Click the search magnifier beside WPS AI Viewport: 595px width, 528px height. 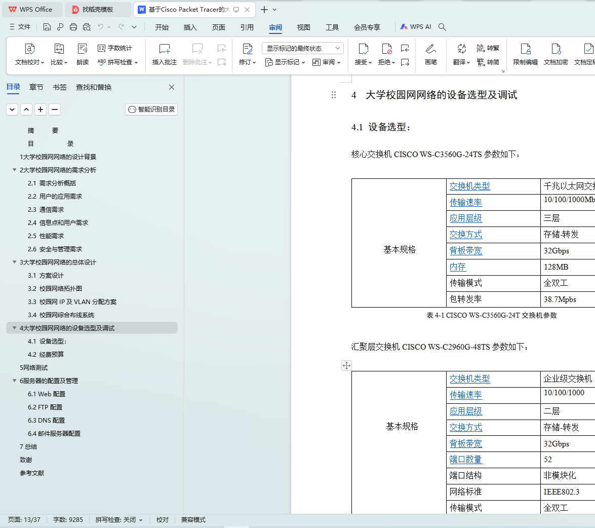pyautogui.click(x=442, y=27)
